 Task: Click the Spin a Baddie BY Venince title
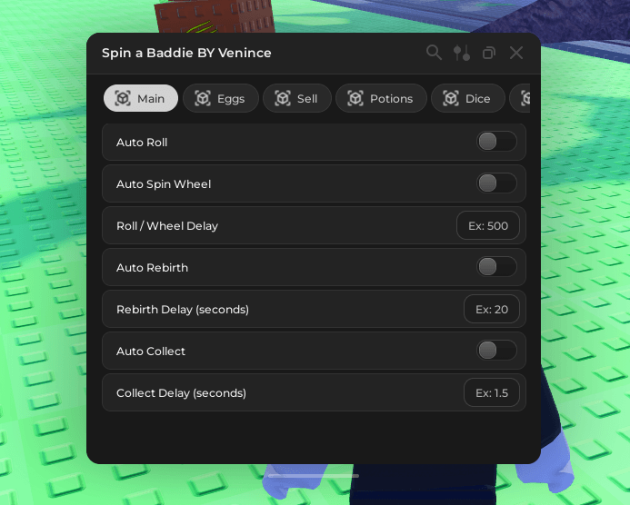point(186,53)
